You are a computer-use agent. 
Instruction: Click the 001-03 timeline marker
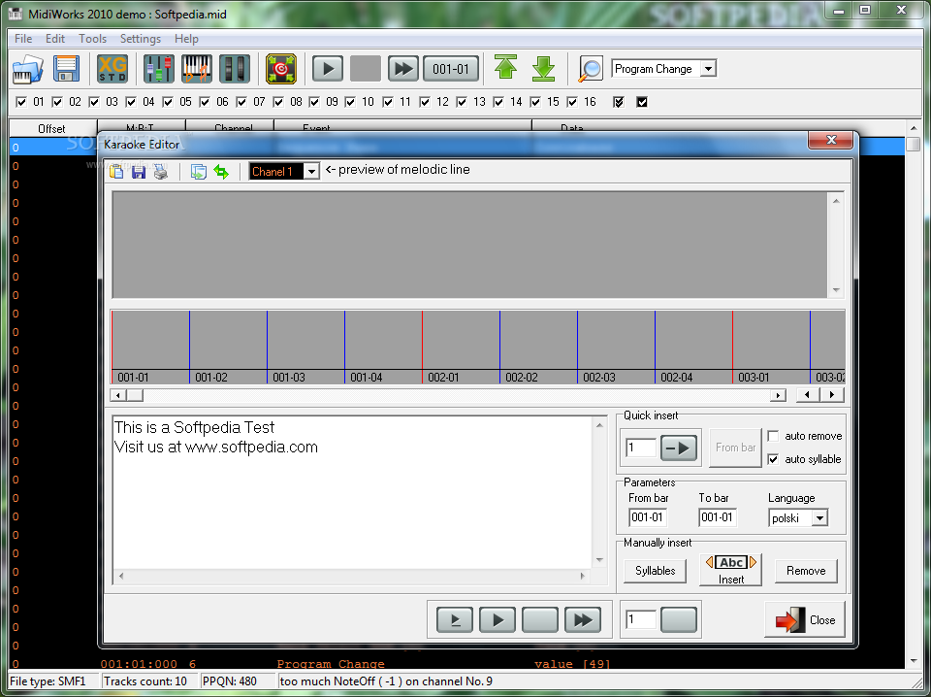[x=289, y=378]
